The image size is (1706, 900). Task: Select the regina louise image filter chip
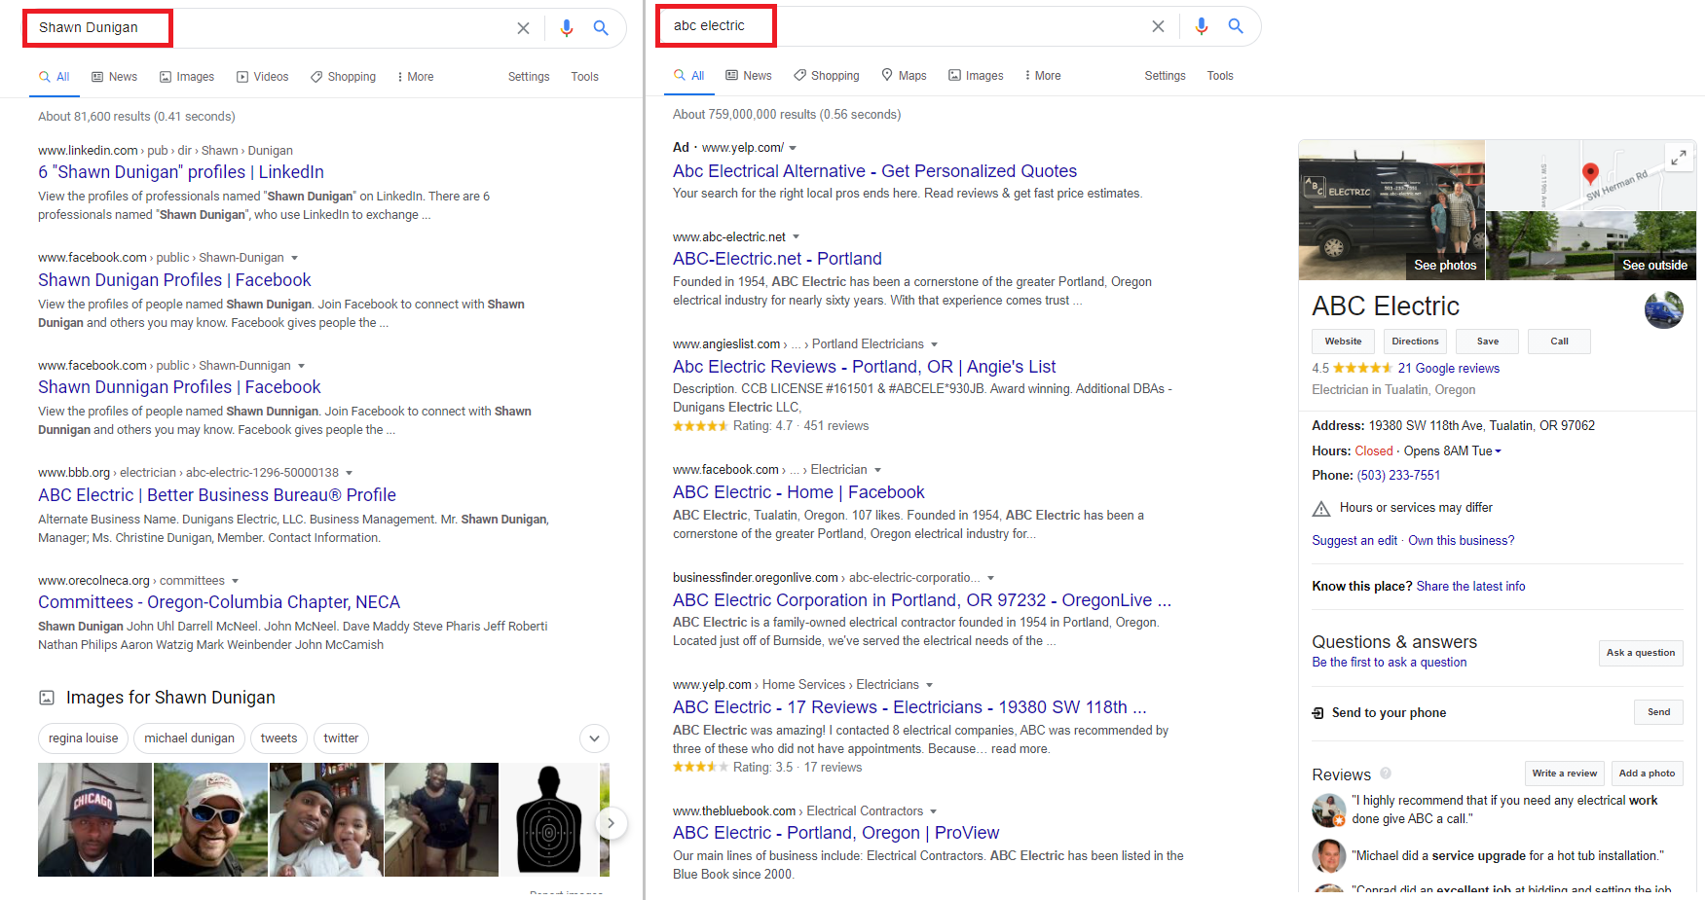click(x=83, y=738)
